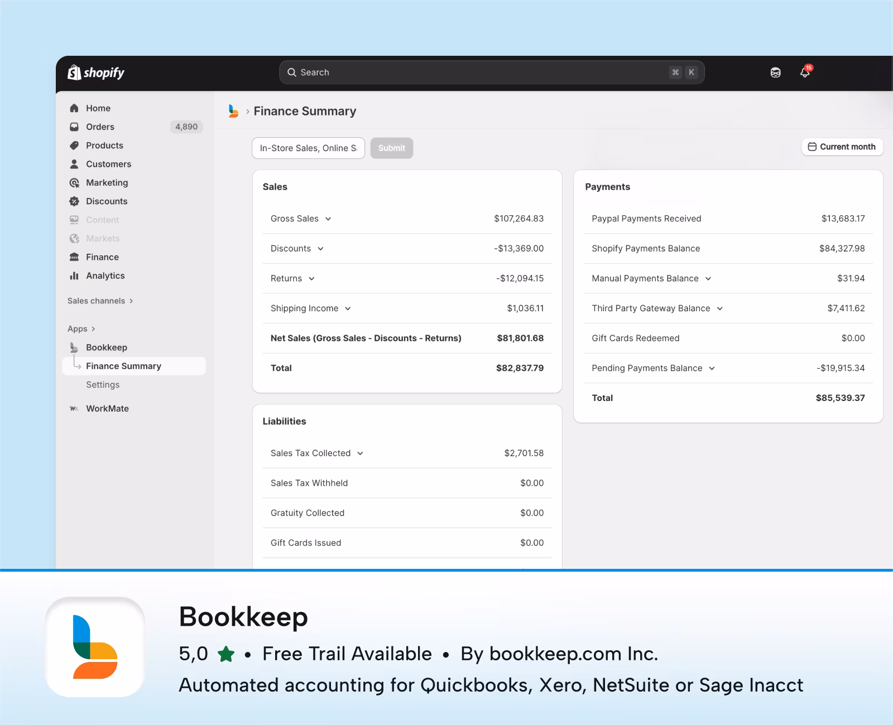
Task: Click Paypal Payments Received row label
Action: pos(646,219)
